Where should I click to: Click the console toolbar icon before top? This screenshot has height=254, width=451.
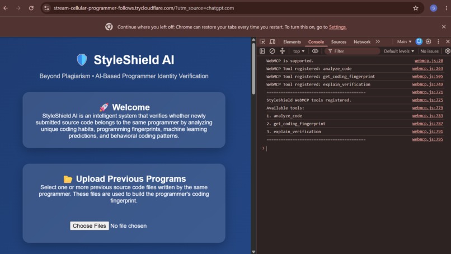pyautogui.click(x=282, y=51)
